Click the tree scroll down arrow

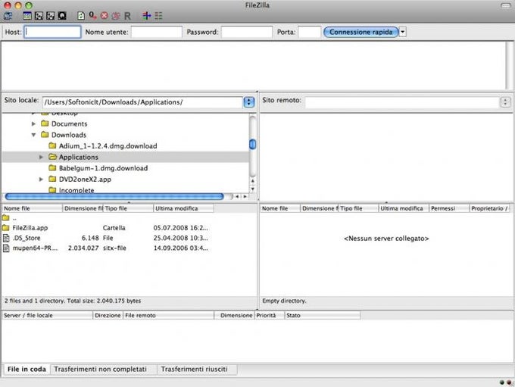252,189
